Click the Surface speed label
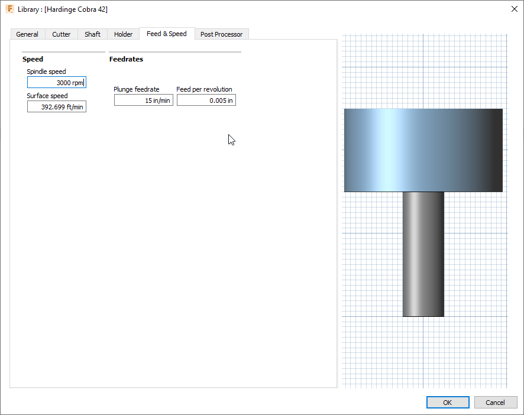This screenshot has width=524, height=415. click(47, 96)
